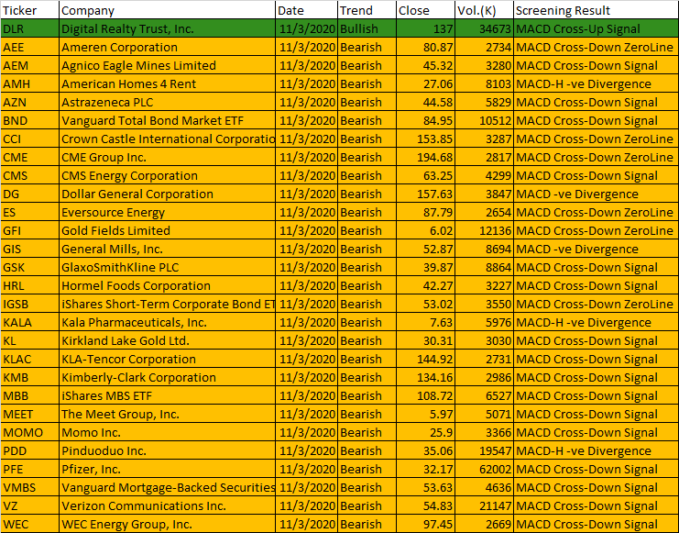Select The Meet Group, Inc. cell
Viewport: 679px width, 533px height.
click(x=167, y=414)
